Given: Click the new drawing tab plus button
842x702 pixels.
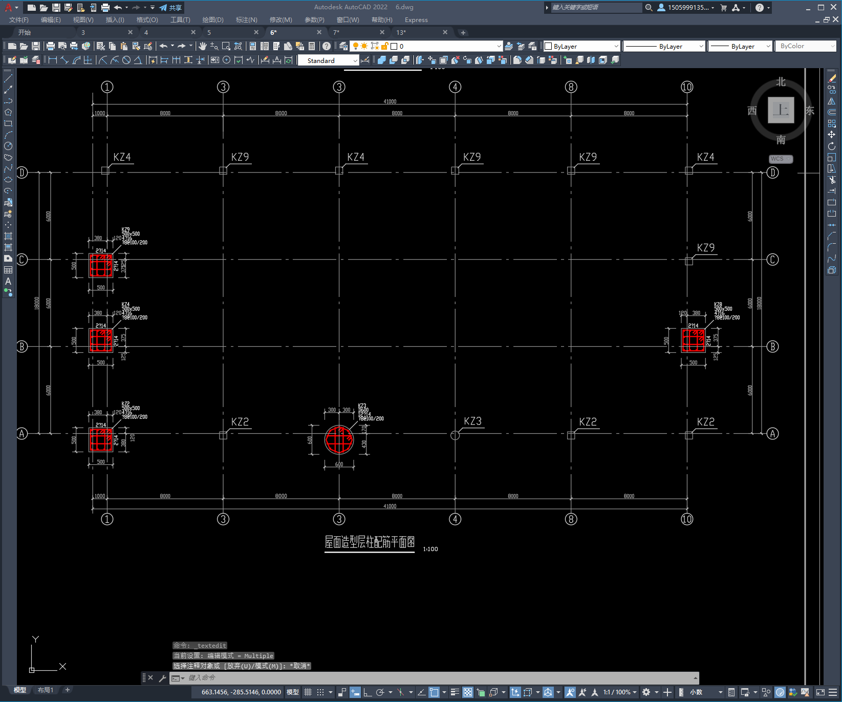Looking at the screenshot, I should pyautogui.click(x=463, y=33).
